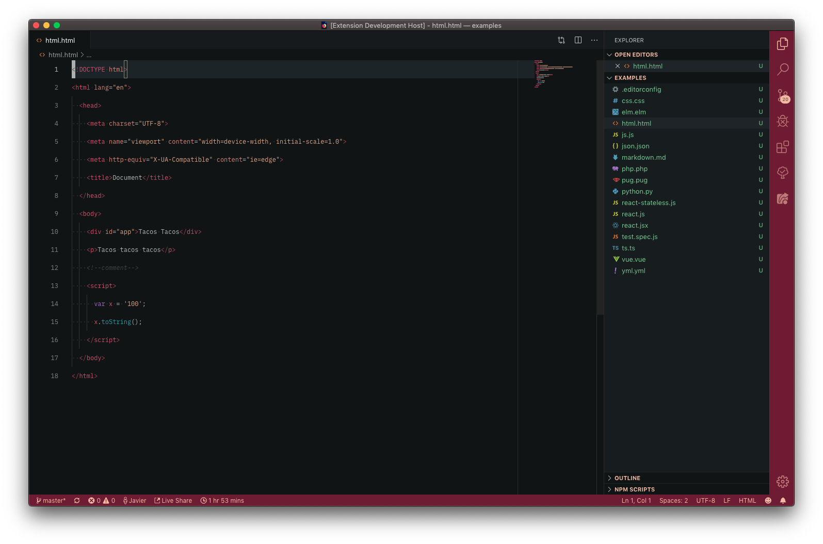Image resolution: width=823 pixels, height=544 pixels.
Task: Start Live Share from status bar
Action: click(x=173, y=501)
